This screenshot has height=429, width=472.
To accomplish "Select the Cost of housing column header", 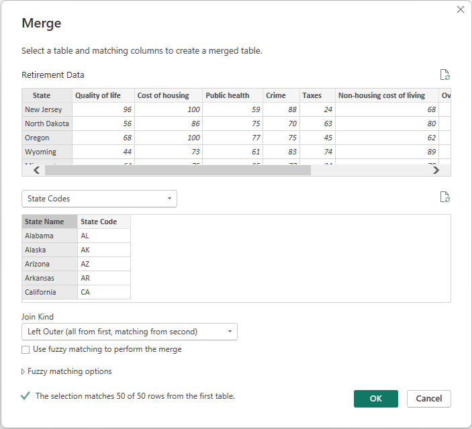I will (169, 95).
